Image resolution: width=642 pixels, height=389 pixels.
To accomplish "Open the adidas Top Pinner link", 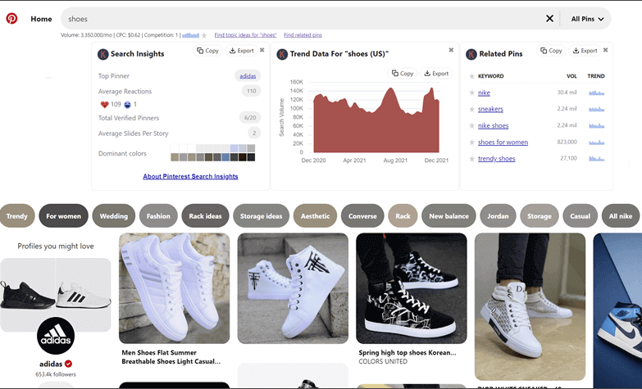I will click(248, 76).
